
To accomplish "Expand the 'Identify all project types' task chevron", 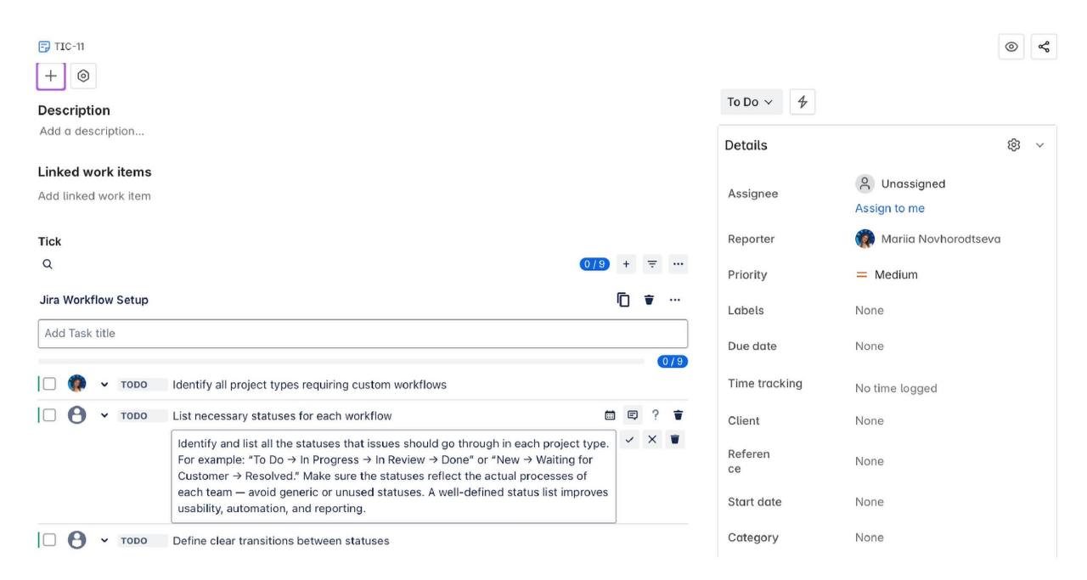I will (104, 385).
